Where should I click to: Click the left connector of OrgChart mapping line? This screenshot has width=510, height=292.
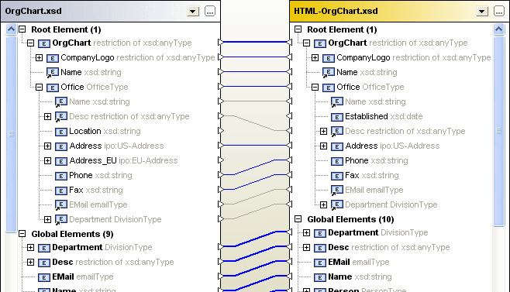point(221,42)
